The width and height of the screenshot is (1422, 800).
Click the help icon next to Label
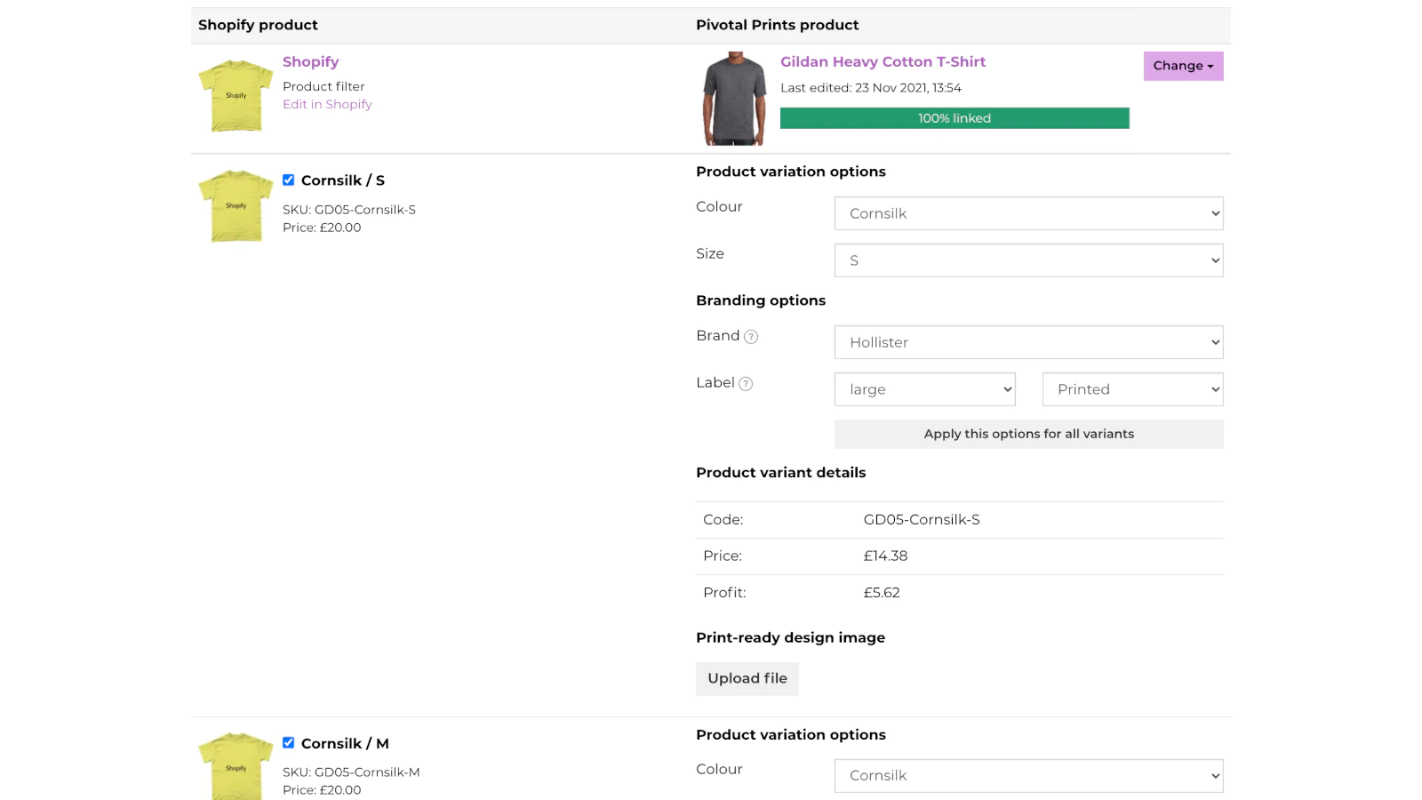746,384
